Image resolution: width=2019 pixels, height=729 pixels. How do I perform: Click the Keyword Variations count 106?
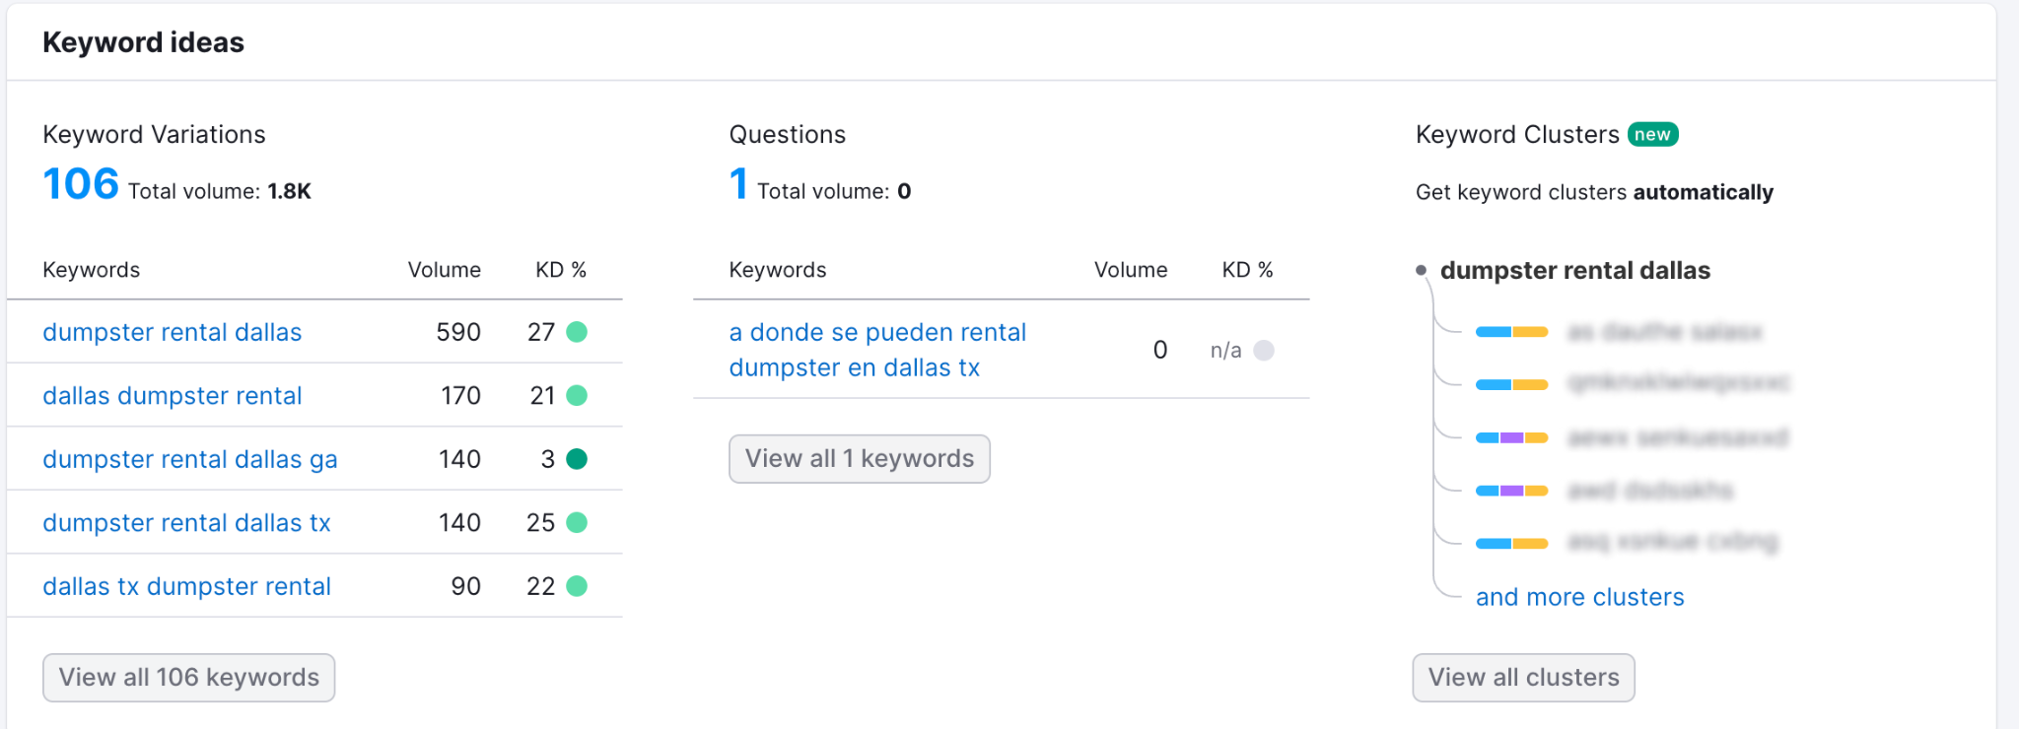pyautogui.click(x=81, y=184)
